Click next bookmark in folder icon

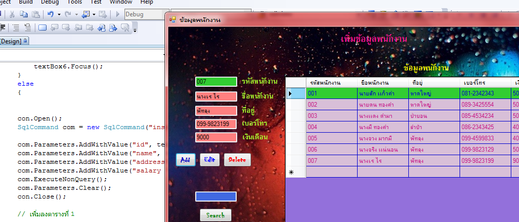pyautogui.click(x=89, y=28)
